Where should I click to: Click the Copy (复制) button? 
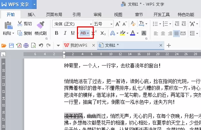point(25,33)
